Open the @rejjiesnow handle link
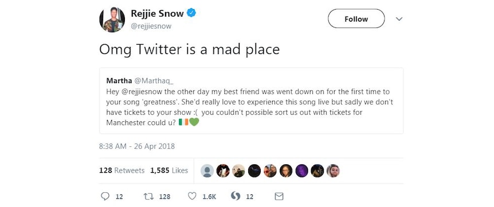 click(151, 26)
